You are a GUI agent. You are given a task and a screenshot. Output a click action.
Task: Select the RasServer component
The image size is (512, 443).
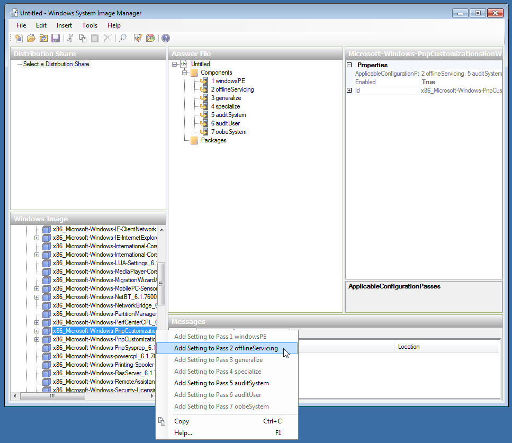point(104,373)
